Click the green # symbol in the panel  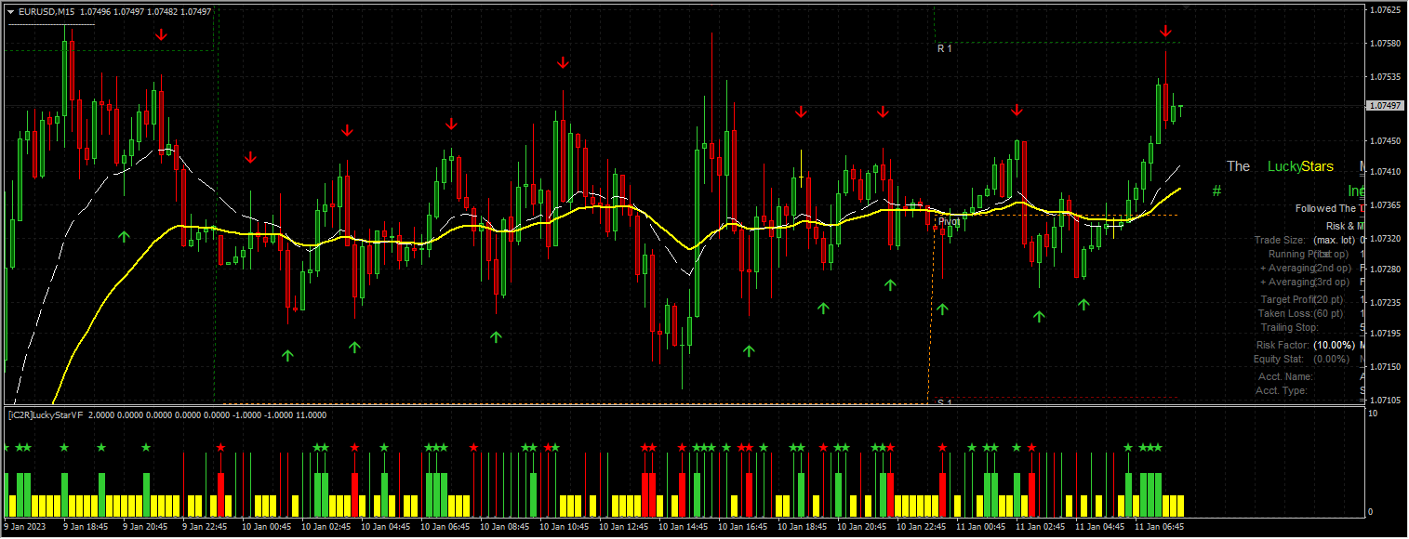click(x=1216, y=191)
